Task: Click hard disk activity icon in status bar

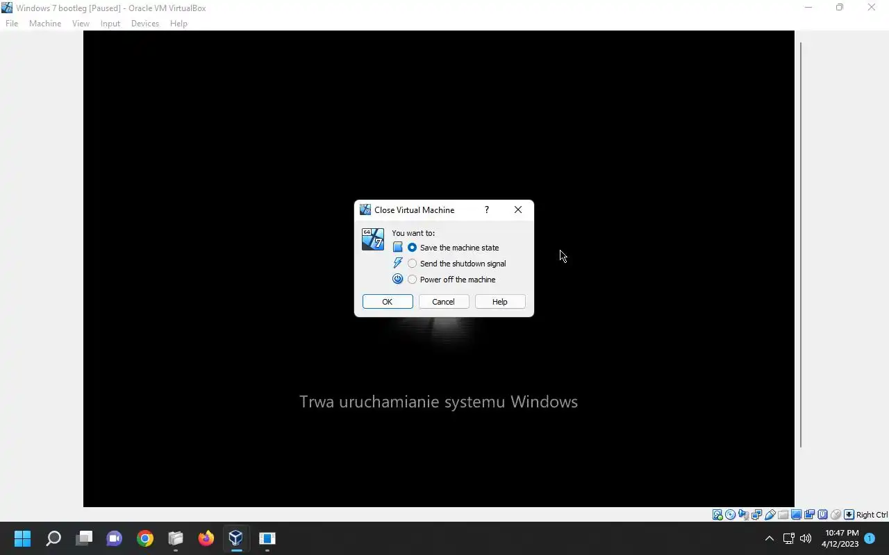Action: [717, 515]
